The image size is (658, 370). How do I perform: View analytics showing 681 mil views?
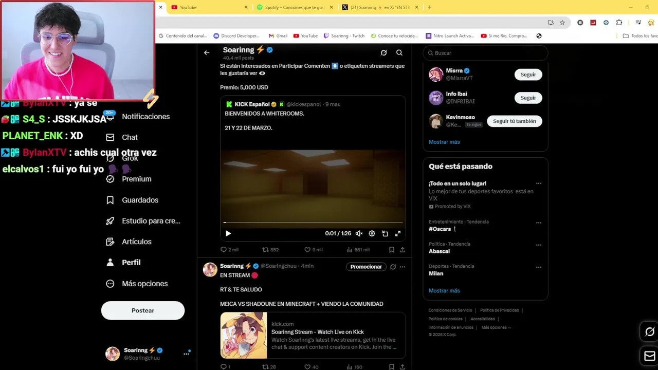tap(358, 250)
